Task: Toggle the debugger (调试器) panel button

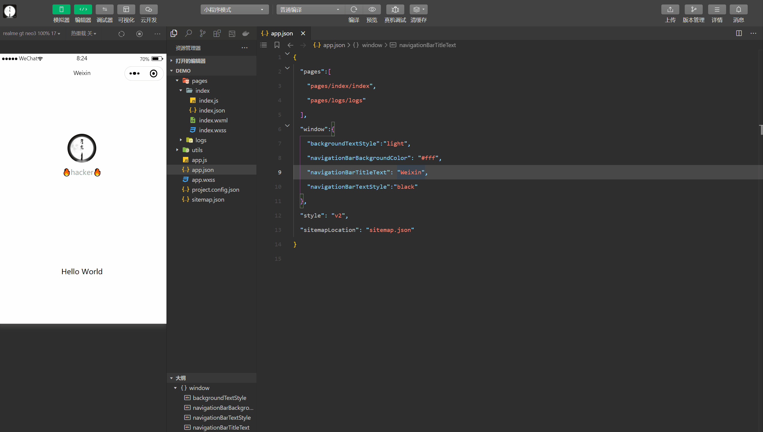Action: point(104,10)
